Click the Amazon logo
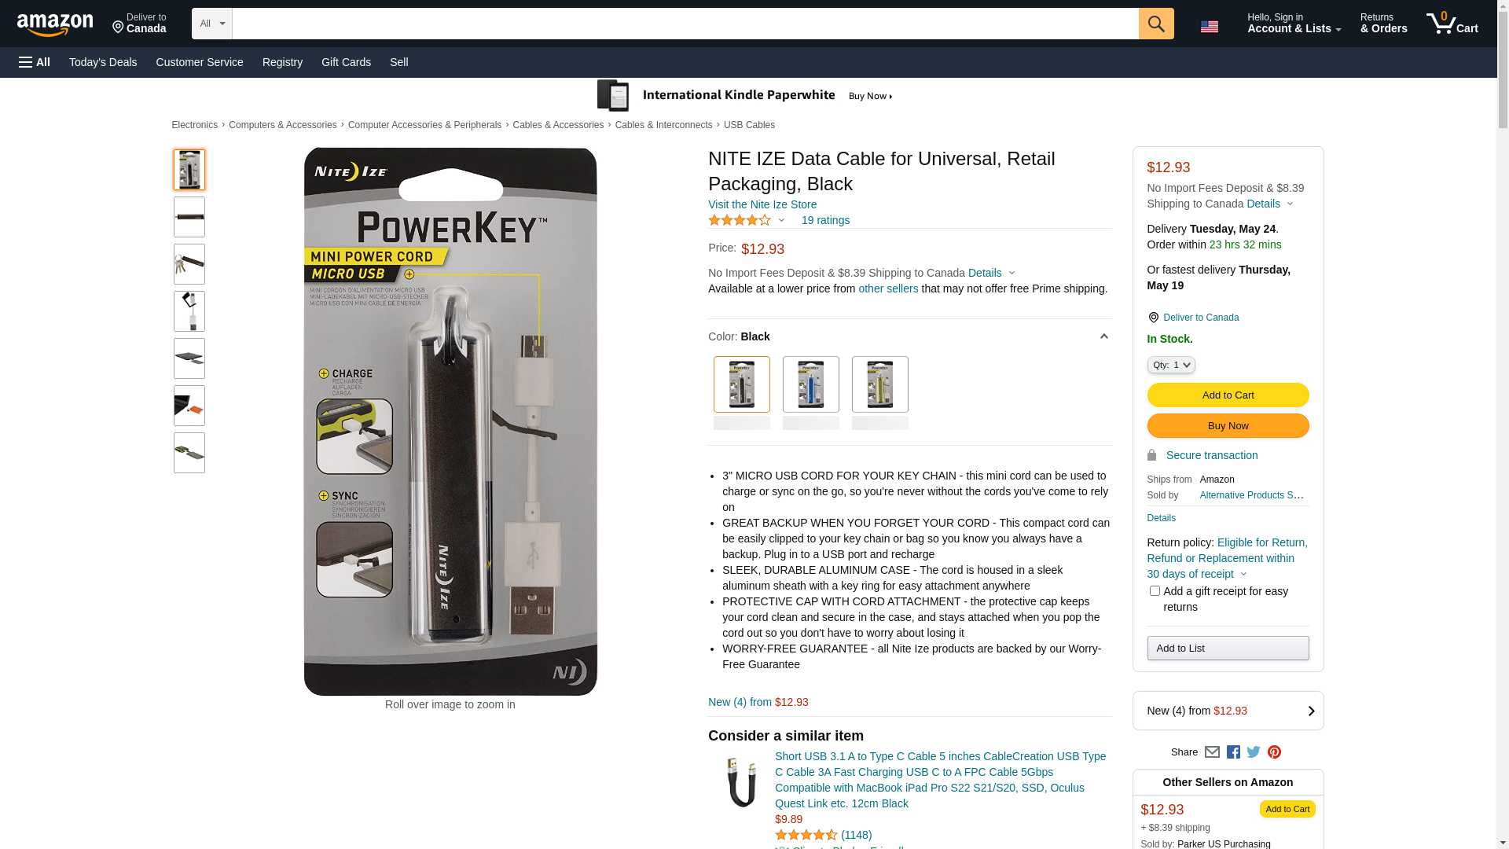Screen dimensions: 1509x849 point(55,24)
